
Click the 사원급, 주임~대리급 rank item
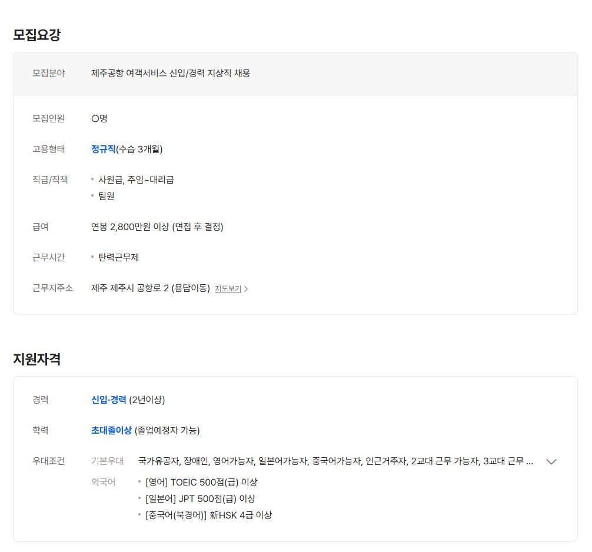coord(136,179)
